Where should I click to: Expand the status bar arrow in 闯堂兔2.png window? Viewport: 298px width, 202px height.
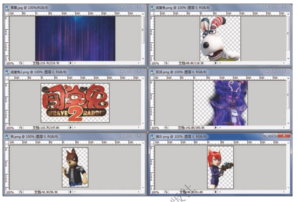[x=71, y=128]
